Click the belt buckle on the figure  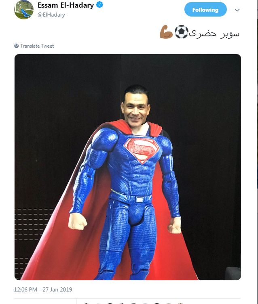point(139,199)
